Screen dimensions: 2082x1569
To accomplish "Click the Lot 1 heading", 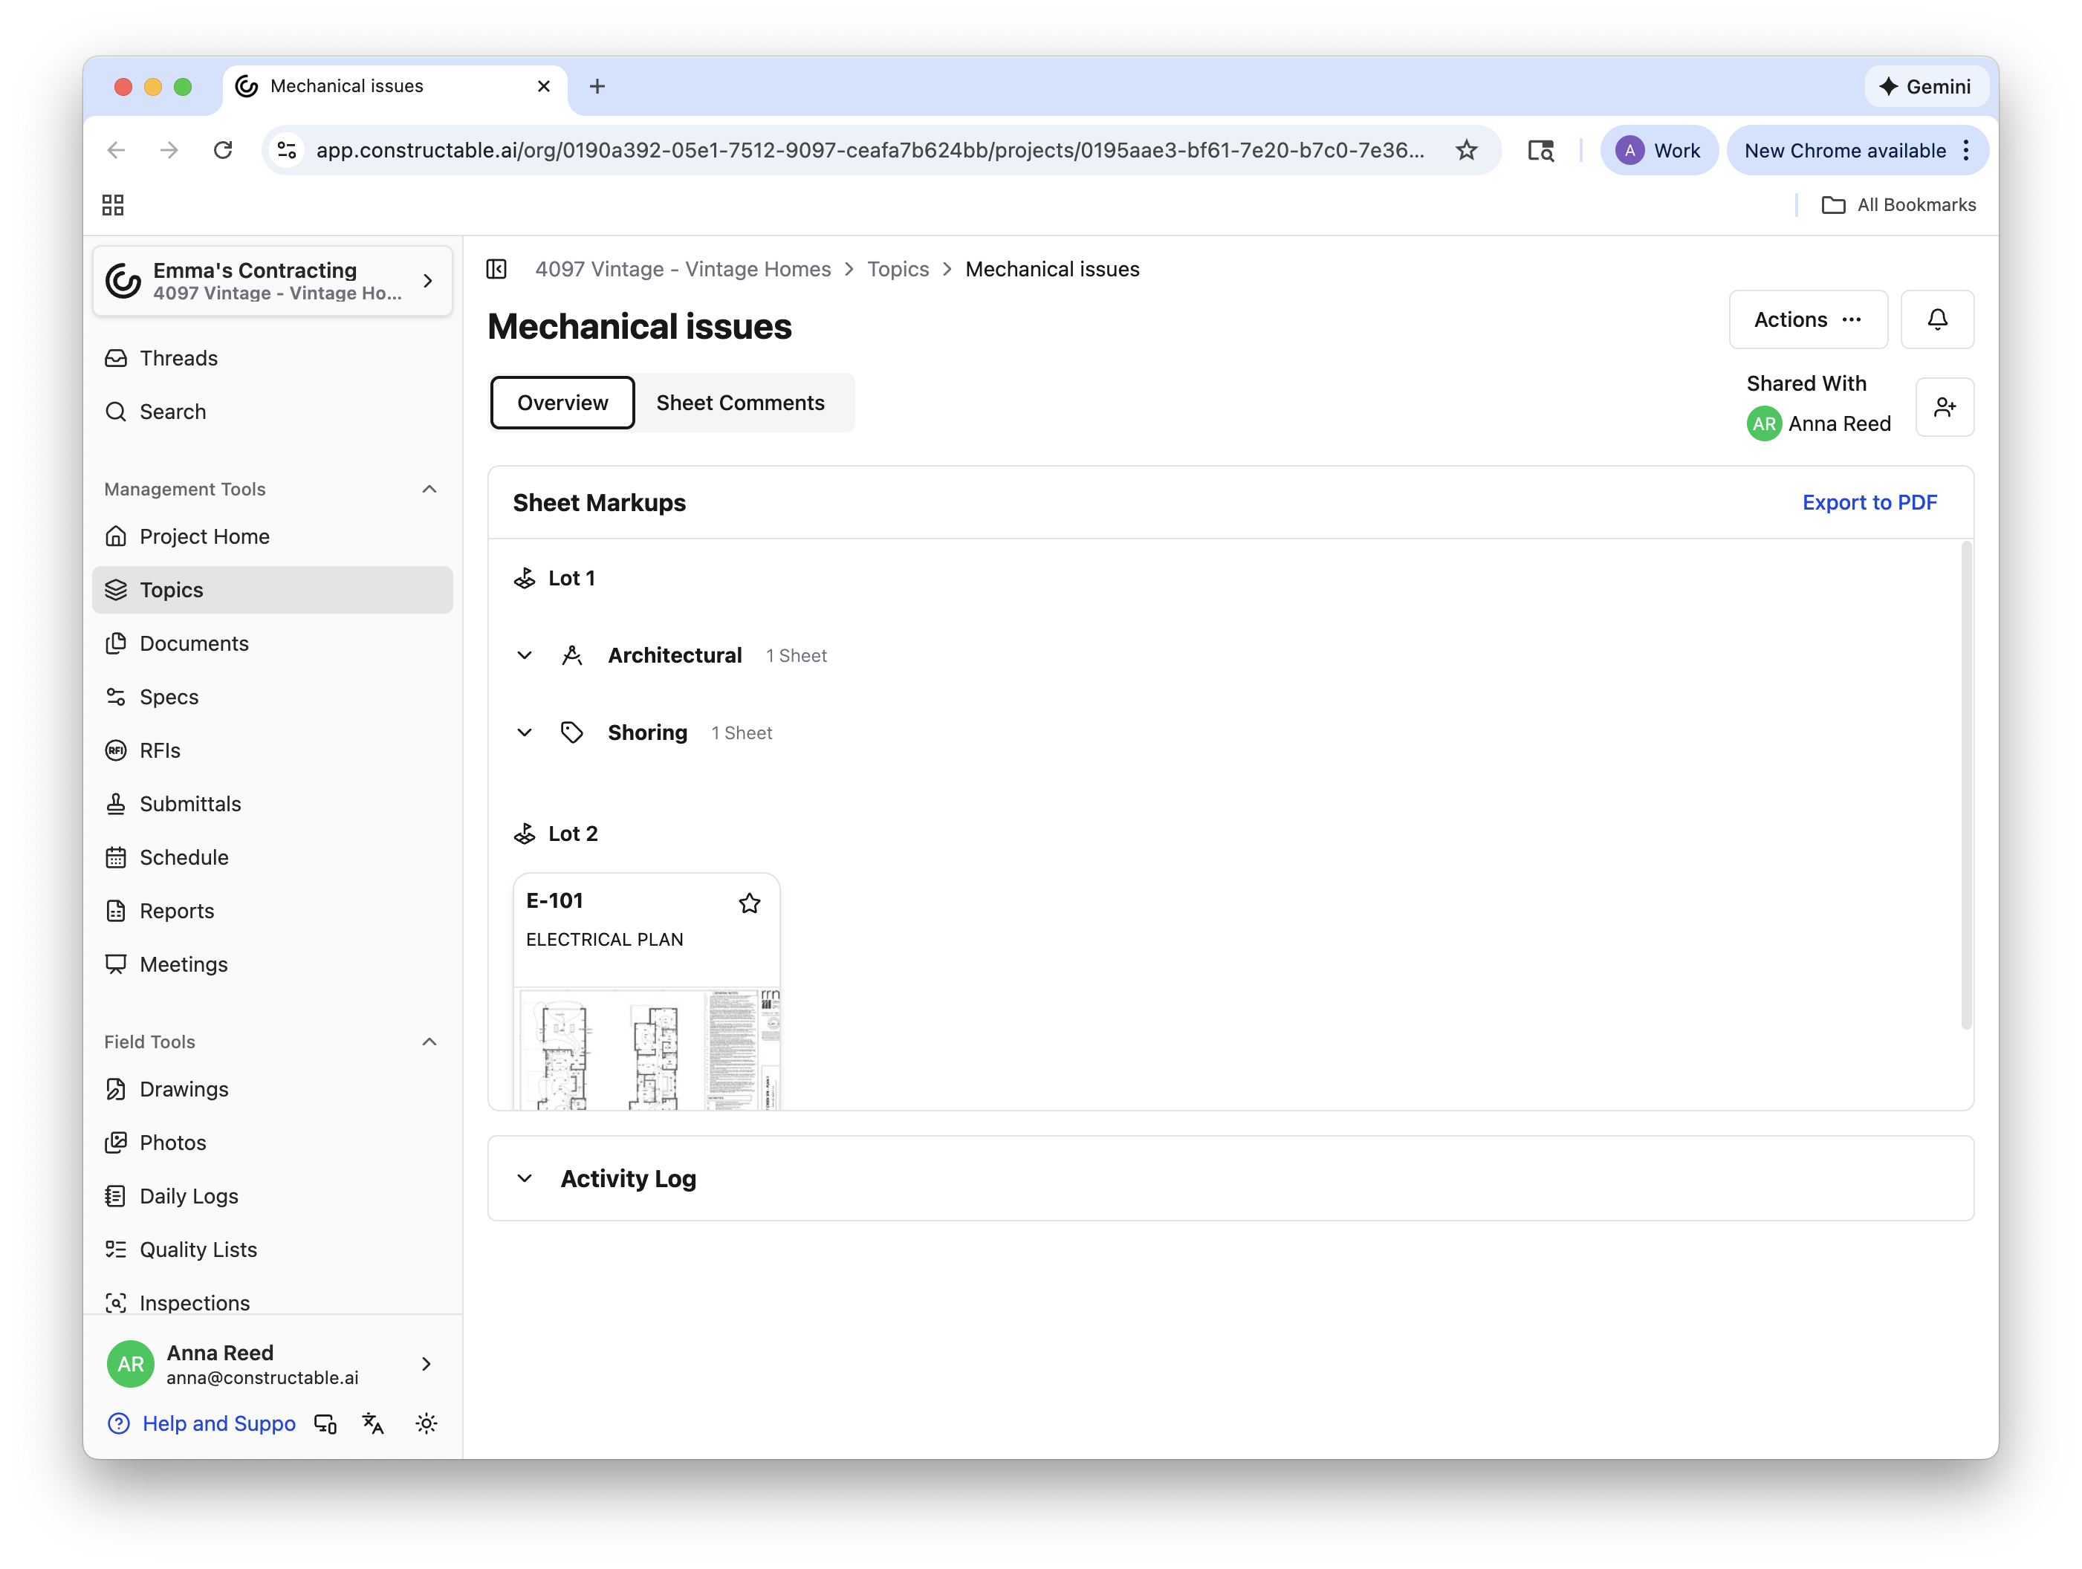I will click(571, 578).
